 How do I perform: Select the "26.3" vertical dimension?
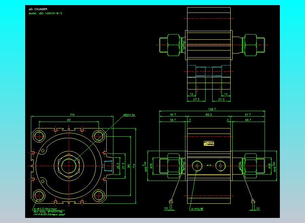coord(118,166)
